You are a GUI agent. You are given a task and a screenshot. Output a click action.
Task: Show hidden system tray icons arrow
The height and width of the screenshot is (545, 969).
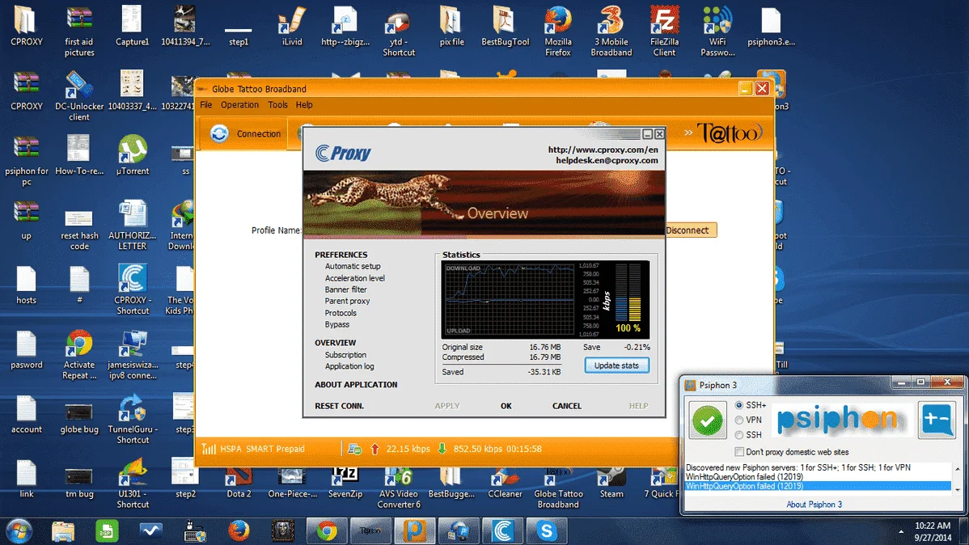[901, 531]
